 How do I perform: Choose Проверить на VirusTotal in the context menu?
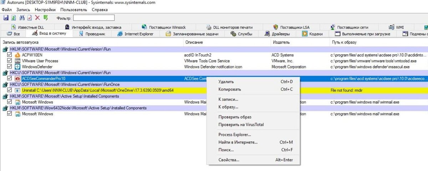tap(254, 125)
